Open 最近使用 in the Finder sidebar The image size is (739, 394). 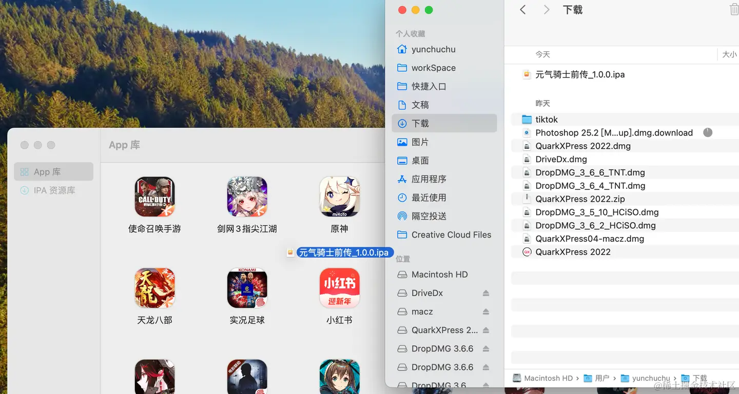444,198
